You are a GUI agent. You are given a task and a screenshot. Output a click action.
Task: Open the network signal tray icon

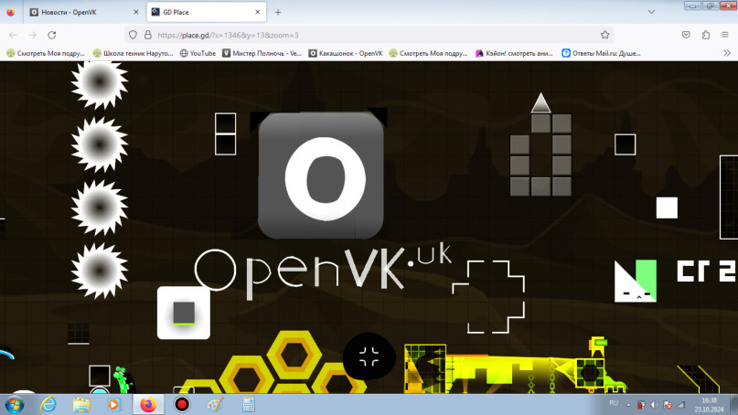click(680, 405)
